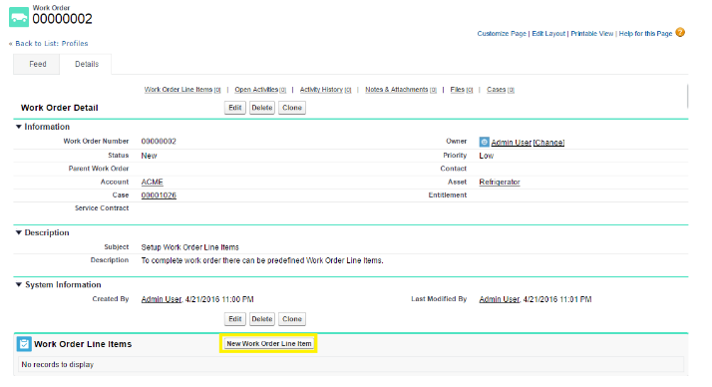Image resolution: width=712 pixels, height=387 pixels.
Task: Open Last Modified By Admin User link
Action: (x=499, y=299)
